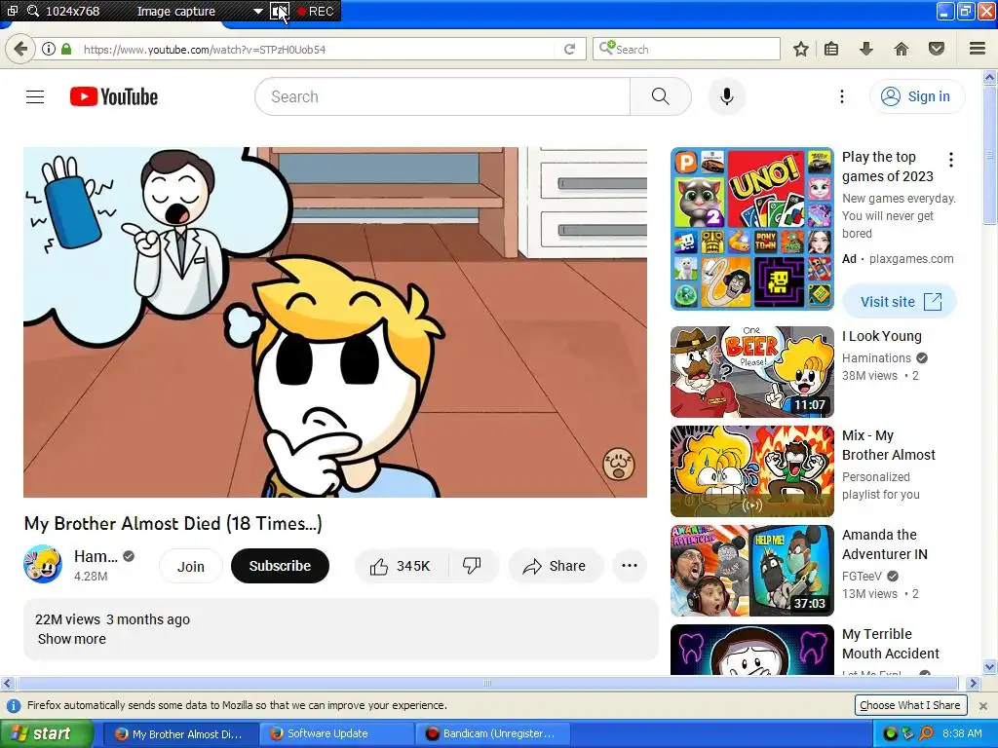Click the YouTube search magnifier button
Viewport: 998px width, 748px height.
coord(661,96)
